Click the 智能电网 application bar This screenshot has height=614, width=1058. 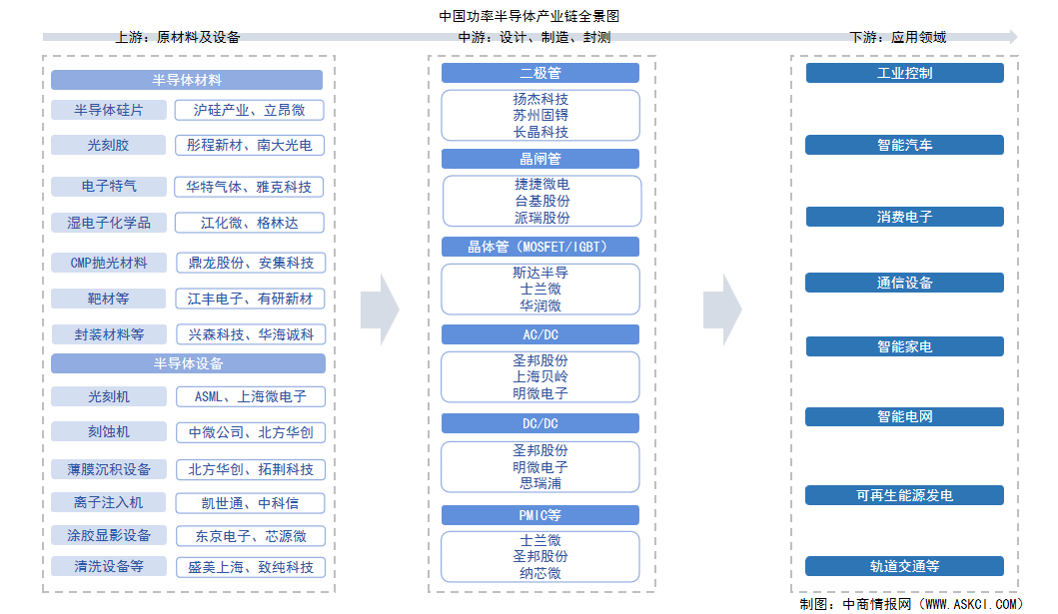click(905, 416)
